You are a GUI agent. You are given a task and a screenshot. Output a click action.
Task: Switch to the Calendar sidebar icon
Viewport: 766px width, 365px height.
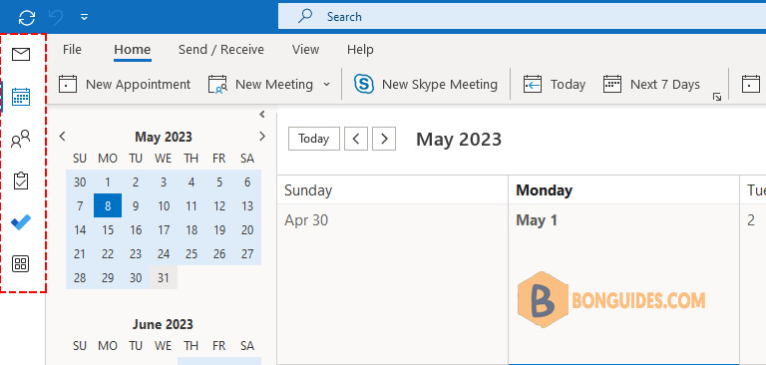(x=21, y=97)
